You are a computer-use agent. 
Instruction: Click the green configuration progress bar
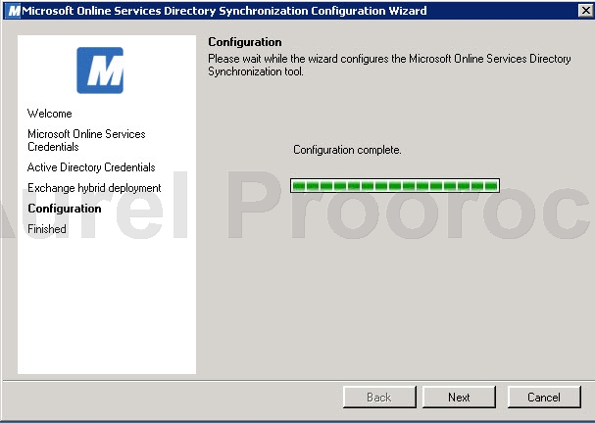tap(395, 185)
